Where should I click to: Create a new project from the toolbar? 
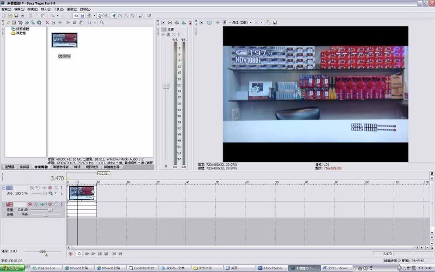click(x=4, y=16)
